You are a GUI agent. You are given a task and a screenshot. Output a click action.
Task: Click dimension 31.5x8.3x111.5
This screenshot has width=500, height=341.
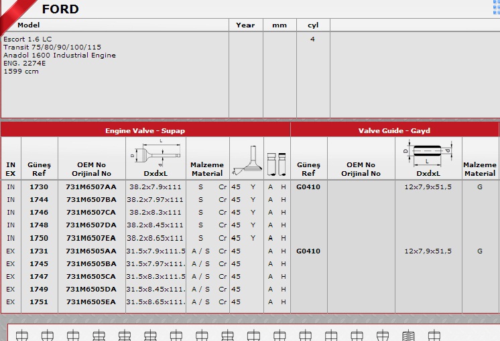point(155,277)
